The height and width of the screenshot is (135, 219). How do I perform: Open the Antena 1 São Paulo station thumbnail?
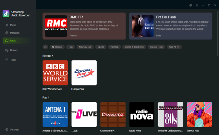[x=55, y=114]
